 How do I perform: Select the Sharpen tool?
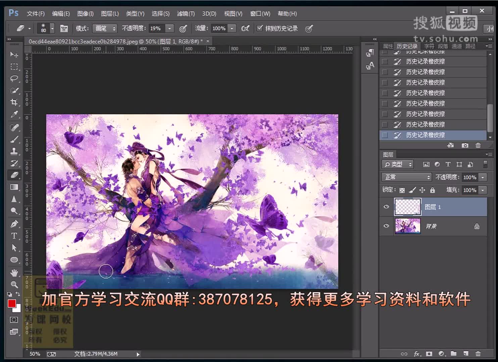tap(14, 199)
